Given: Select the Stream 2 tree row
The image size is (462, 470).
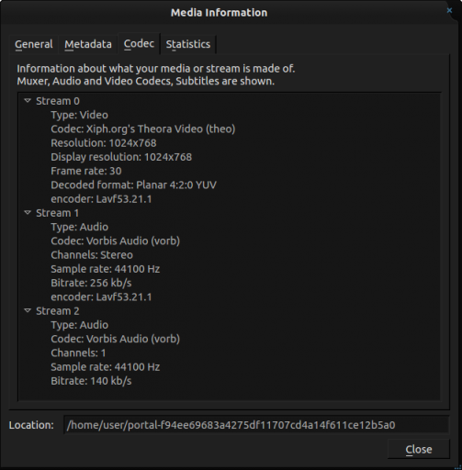Looking at the screenshot, I should pos(58,311).
